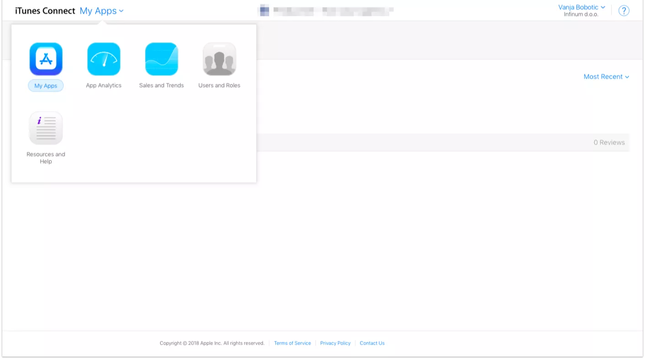The image size is (645, 358).
Task: Open the Sales and Trends chart icon
Action: [x=161, y=59]
